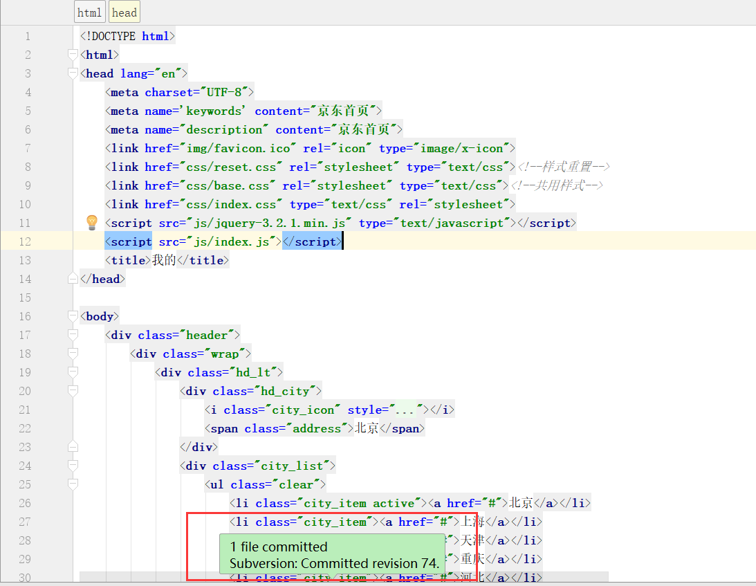Click "css/index.css" href value
The height and width of the screenshot is (586, 756).
click(231, 204)
